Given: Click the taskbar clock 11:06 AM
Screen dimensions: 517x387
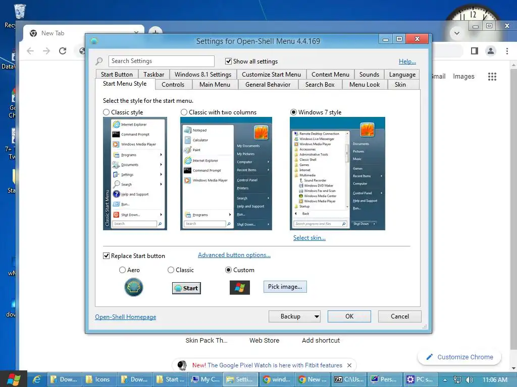Looking at the screenshot, I should (495, 380).
